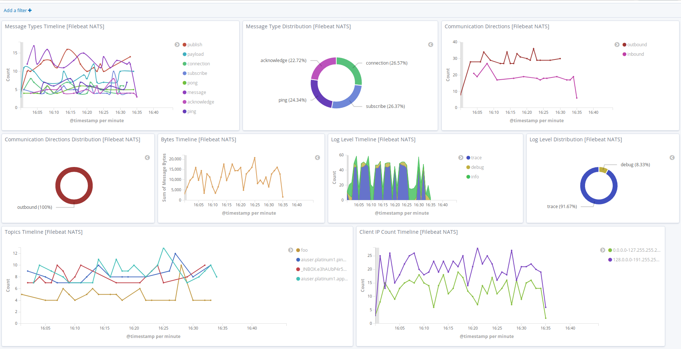Click the dark purple ping donut slice
The image size is (681, 349).
(x=318, y=95)
